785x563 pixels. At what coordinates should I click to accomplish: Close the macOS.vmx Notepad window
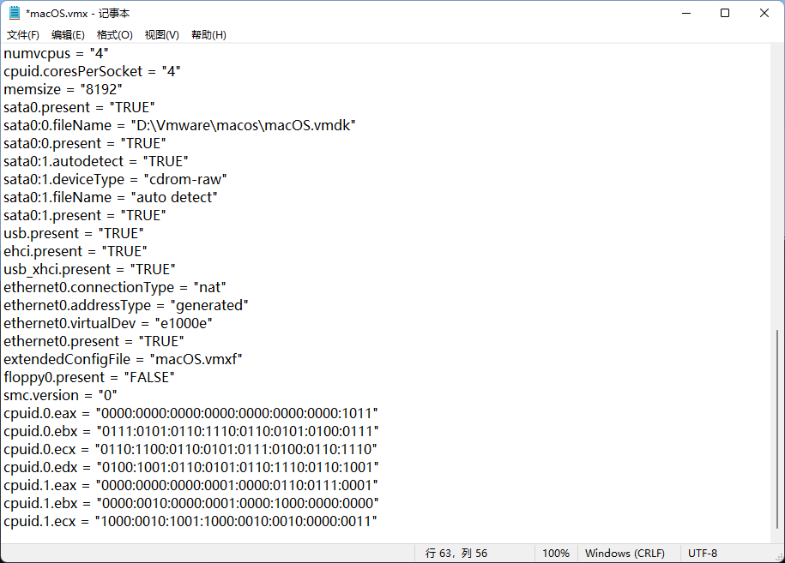[764, 14]
